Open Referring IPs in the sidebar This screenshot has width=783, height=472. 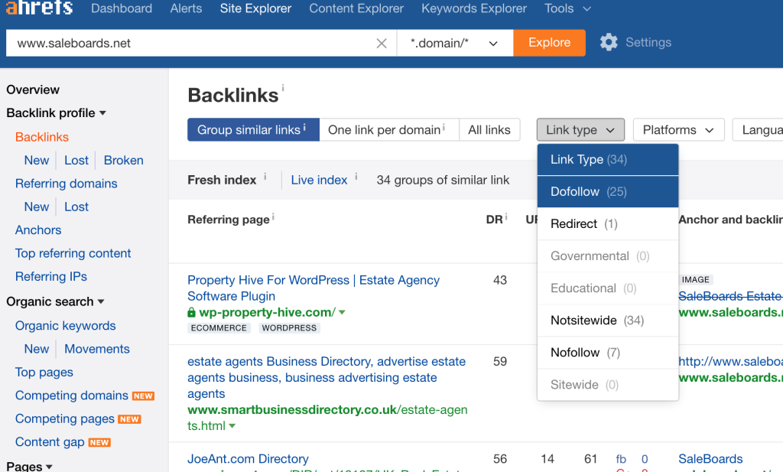point(51,276)
